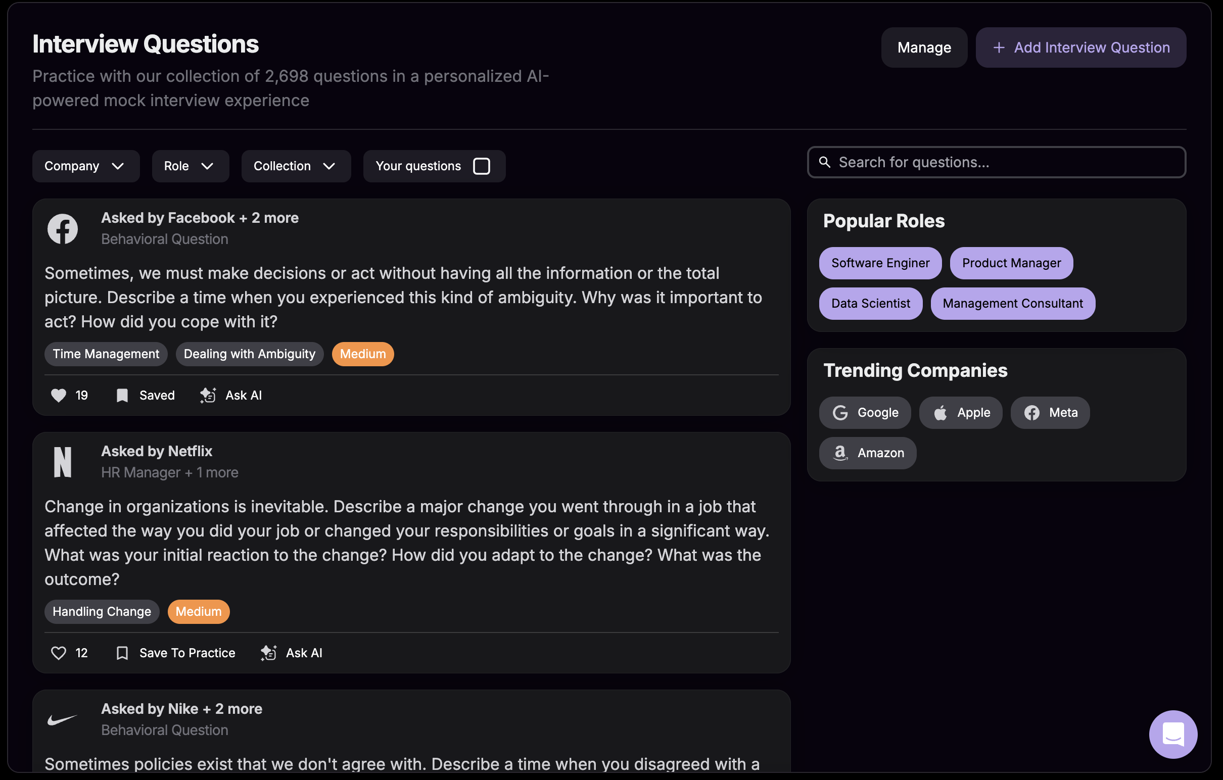Click the Manage button
This screenshot has height=780, width=1223.
coord(924,47)
